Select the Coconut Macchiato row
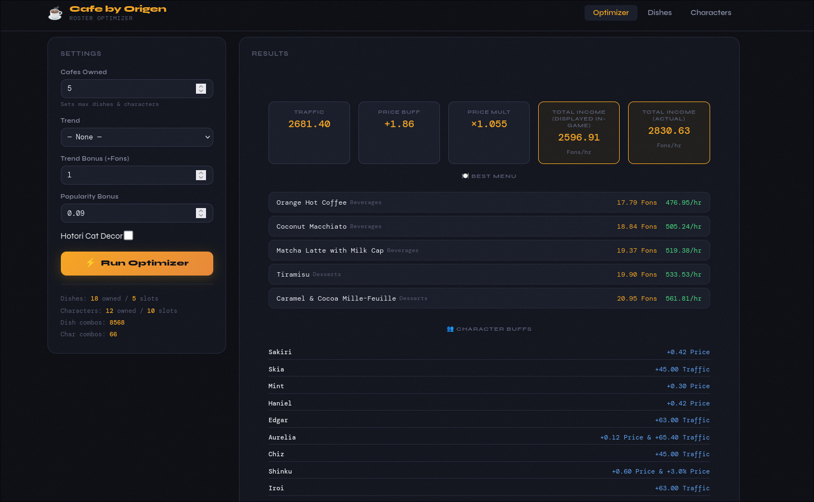The width and height of the screenshot is (814, 502). tap(489, 226)
